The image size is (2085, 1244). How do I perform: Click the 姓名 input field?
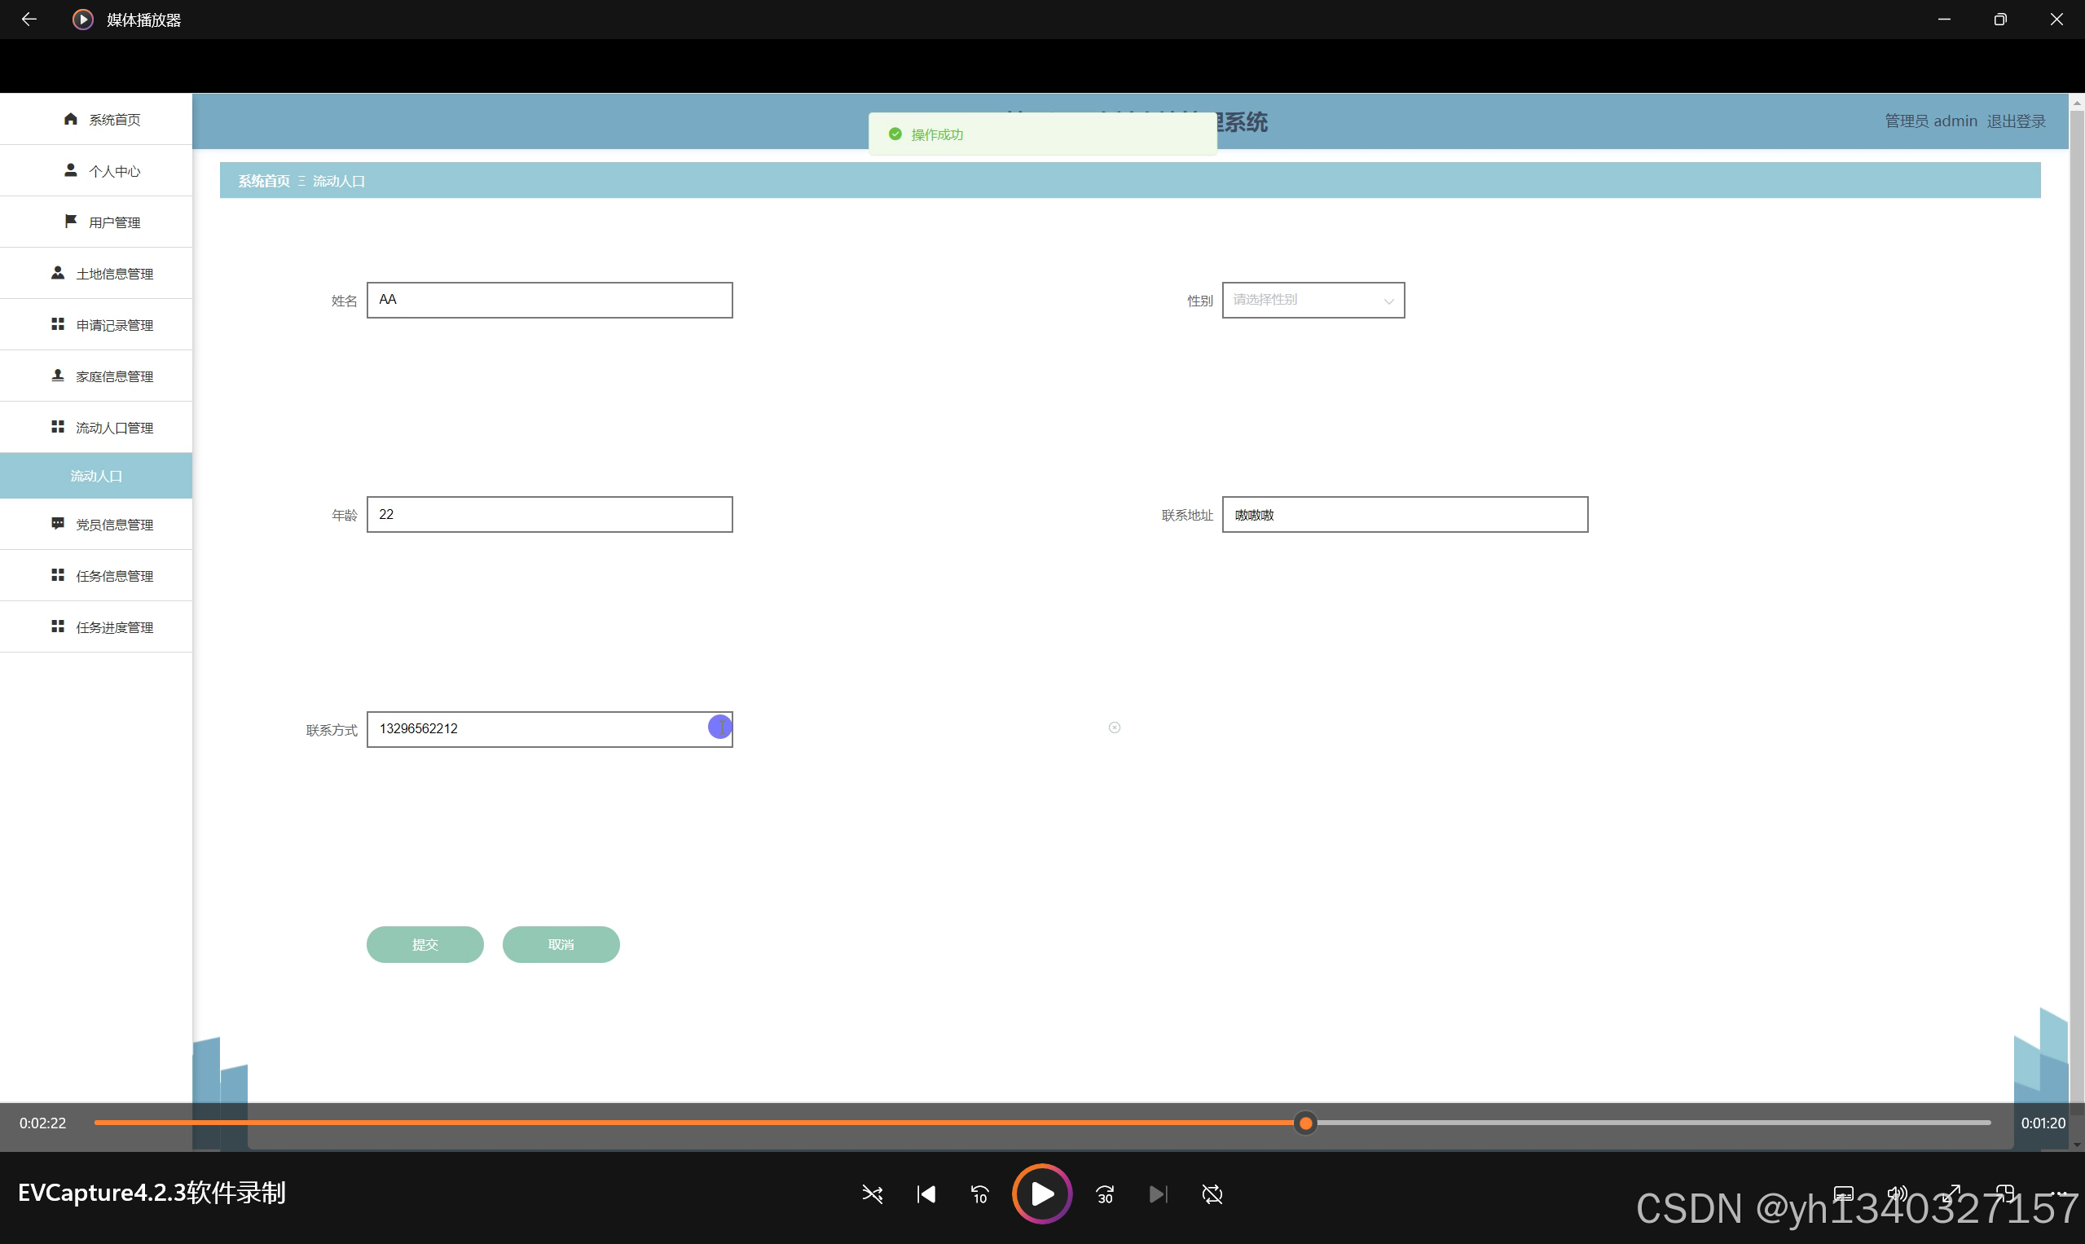[x=549, y=300]
